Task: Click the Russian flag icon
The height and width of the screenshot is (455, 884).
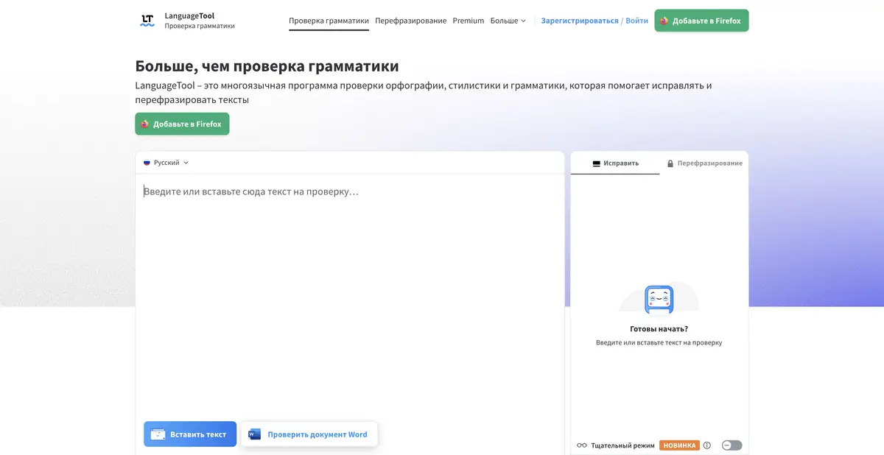Action: [147, 163]
